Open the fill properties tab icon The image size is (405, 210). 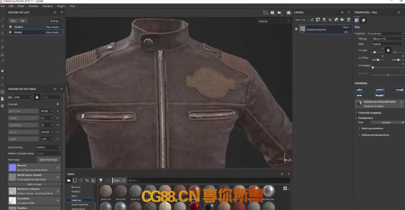click(x=357, y=20)
